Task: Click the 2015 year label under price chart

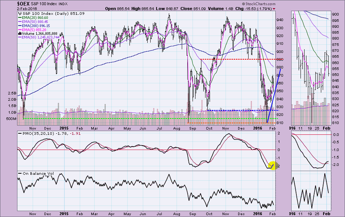Action: 64,128
